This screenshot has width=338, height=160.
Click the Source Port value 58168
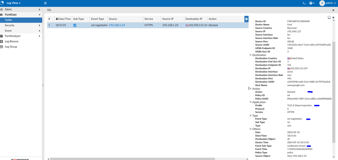coord(290,41)
